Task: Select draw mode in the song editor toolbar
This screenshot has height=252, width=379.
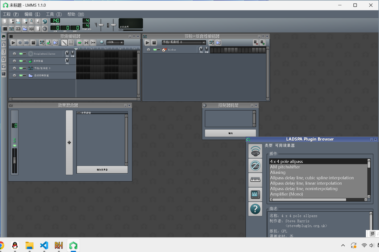Action: click(x=64, y=42)
